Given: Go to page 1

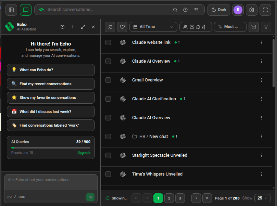Looking at the screenshot, I should [158, 198].
